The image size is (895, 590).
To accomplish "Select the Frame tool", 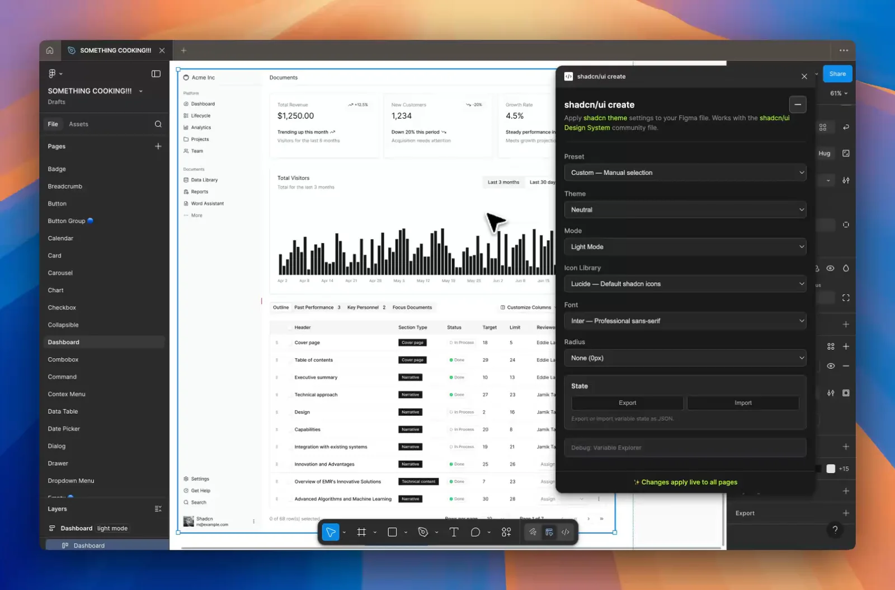I will 361,532.
